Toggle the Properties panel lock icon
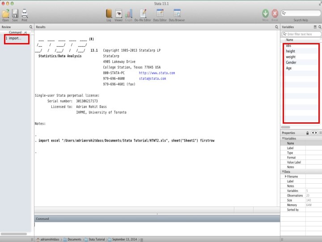322x242 pixels. pyautogui.click(x=307, y=133)
